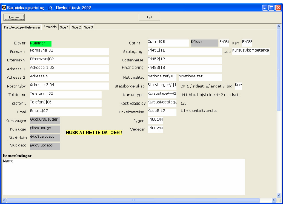Select the Stamdata tab
The height and width of the screenshot is (205, 284).
tap(50, 27)
